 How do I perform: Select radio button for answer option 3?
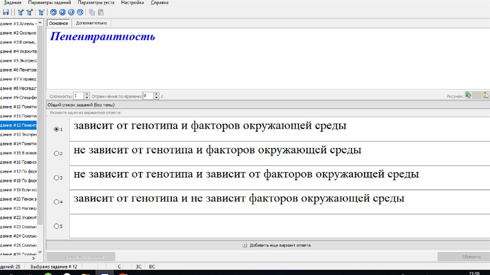[56, 178]
